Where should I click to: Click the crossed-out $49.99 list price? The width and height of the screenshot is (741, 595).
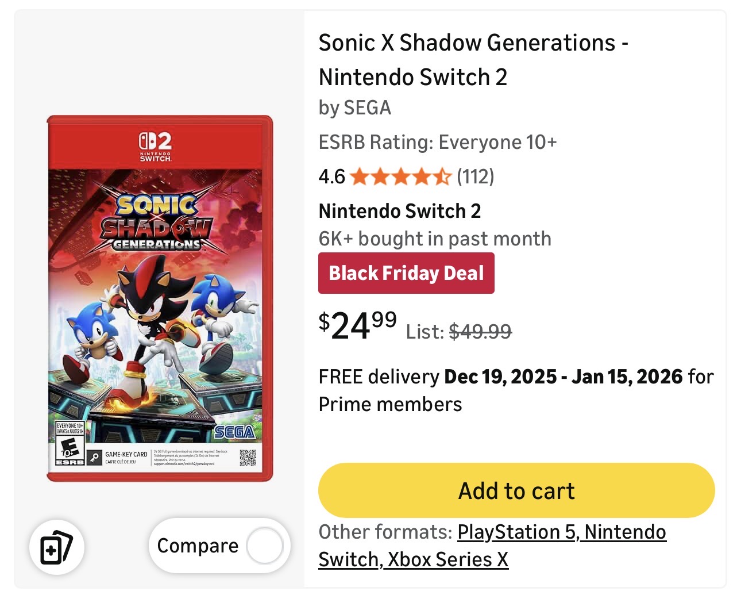coord(480,331)
